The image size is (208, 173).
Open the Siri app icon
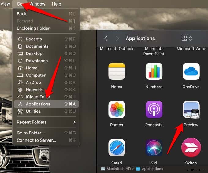tap(154, 148)
